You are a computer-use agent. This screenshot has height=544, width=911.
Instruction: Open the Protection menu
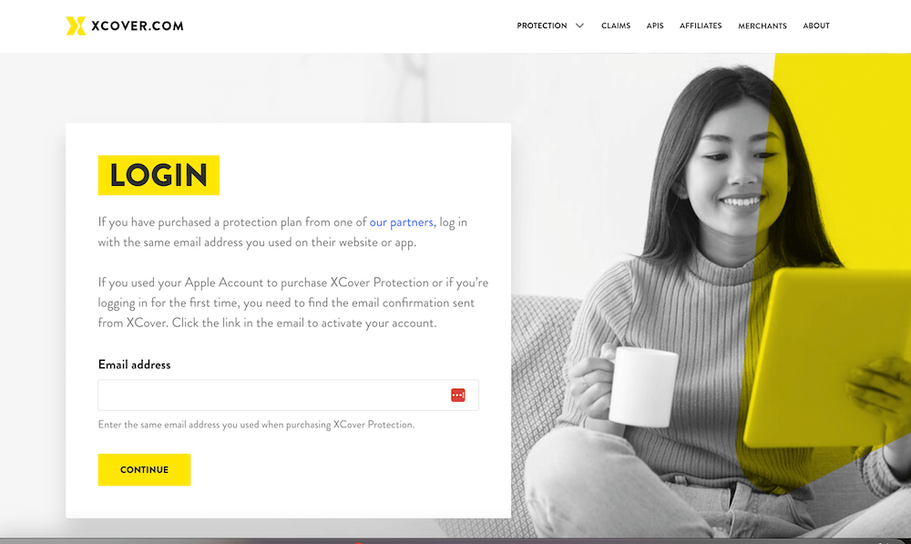pyautogui.click(x=541, y=26)
